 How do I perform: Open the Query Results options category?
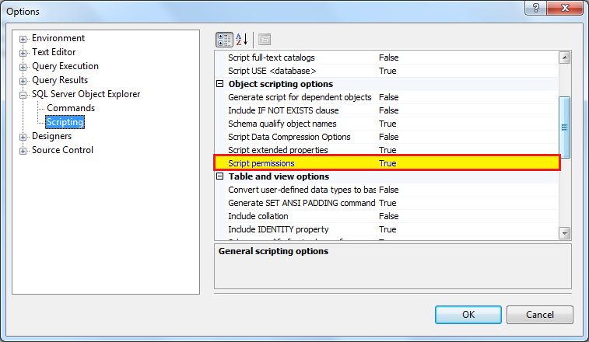(59, 80)
